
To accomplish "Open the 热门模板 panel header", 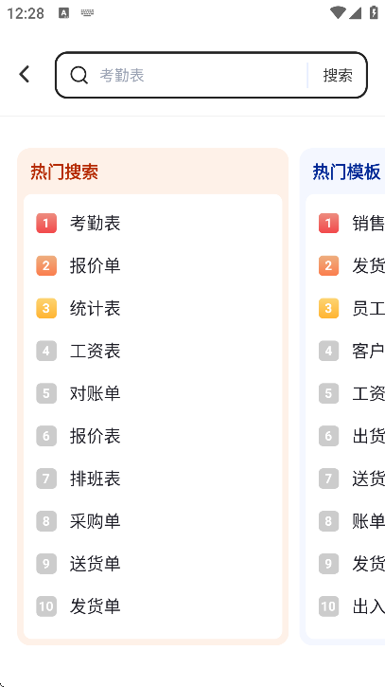I will [346, 172].
